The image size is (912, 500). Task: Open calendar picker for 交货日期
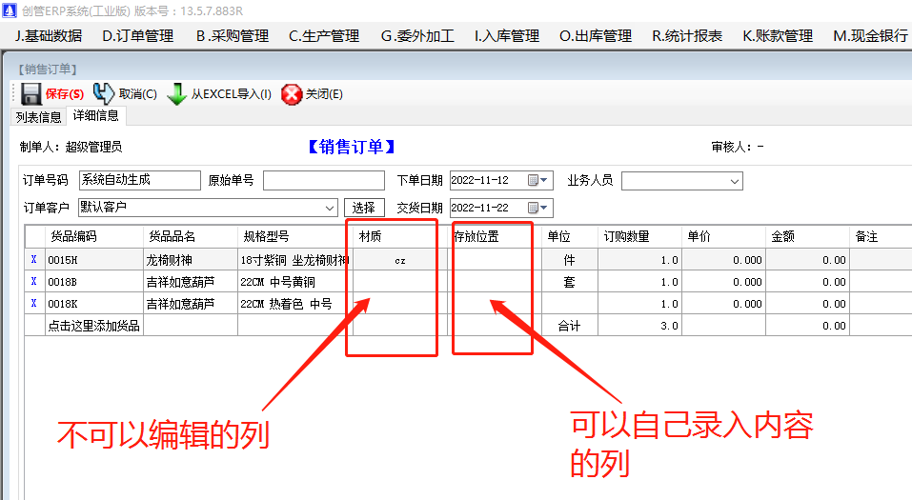coord(538,208)
